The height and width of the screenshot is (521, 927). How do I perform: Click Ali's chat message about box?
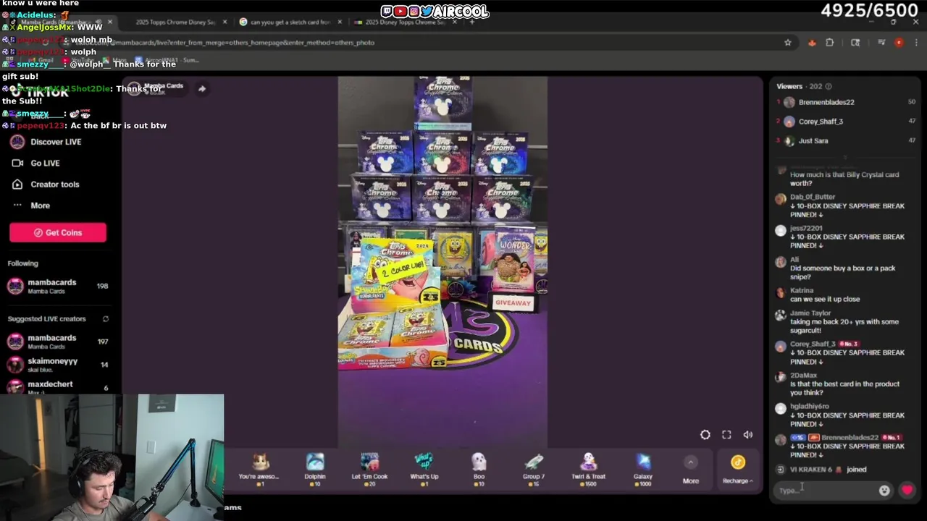coord(842,272)
